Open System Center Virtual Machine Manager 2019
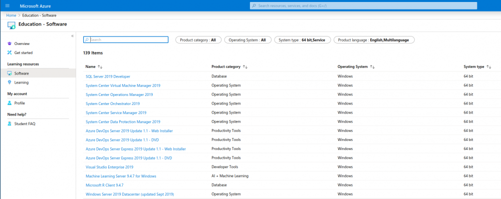The width and height of the screenshot is (501, 199). (123, 85)
